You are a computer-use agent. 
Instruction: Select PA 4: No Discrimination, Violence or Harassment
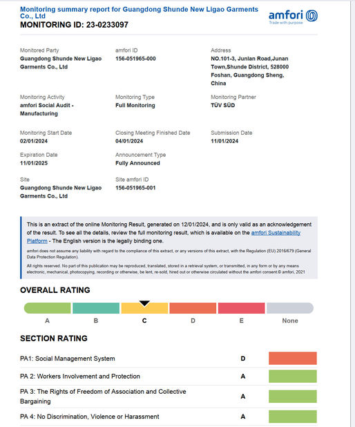90,417
